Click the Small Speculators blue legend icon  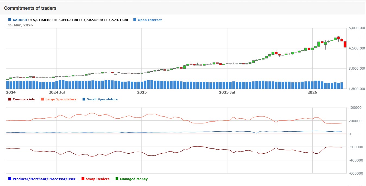tap(84, 99)
